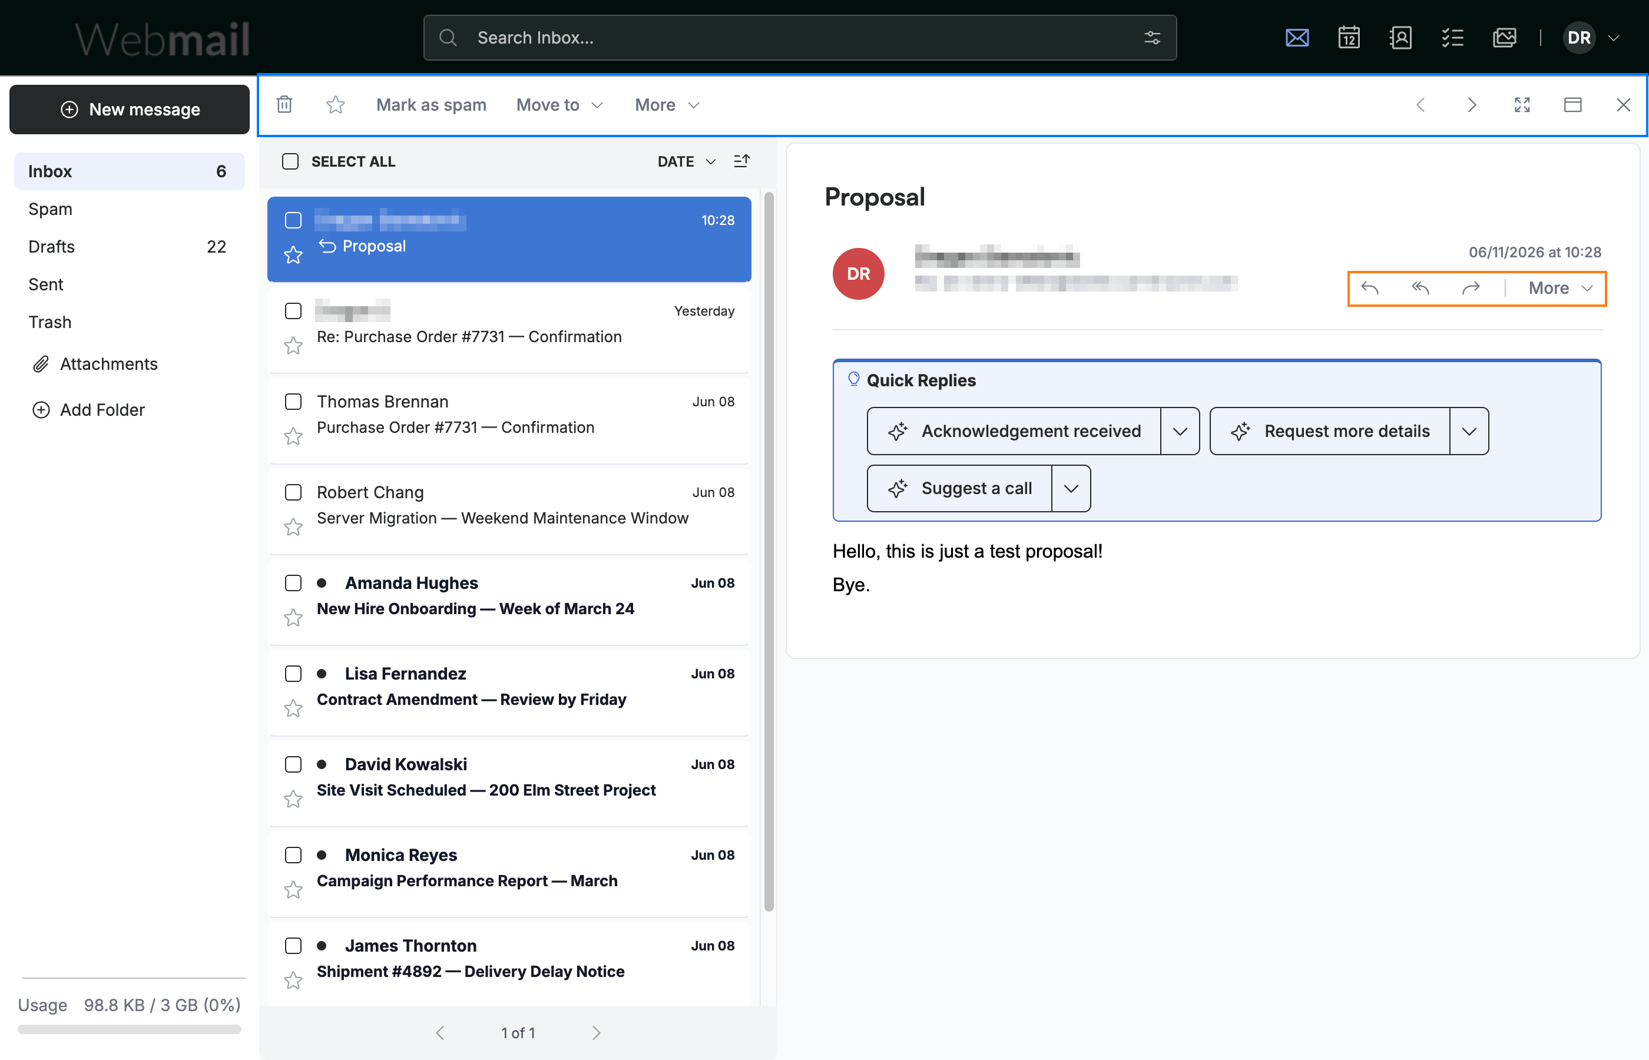Open the Trash folder
The width and height of the screenshot is (1649, 1060).
[x=130, y=322]
